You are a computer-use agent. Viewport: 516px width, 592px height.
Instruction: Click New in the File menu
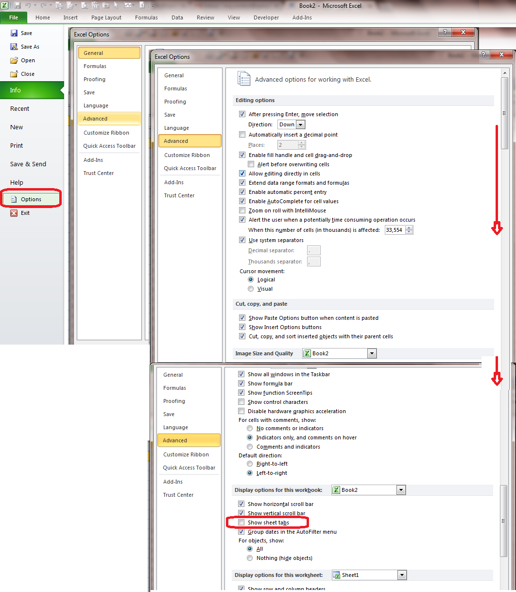click(x=17, y=127)
